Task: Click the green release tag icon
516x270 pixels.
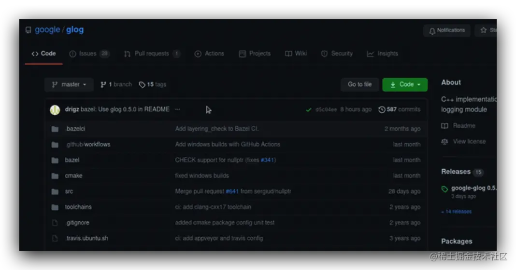Action: pyautogui.click(x=444, y=189)
